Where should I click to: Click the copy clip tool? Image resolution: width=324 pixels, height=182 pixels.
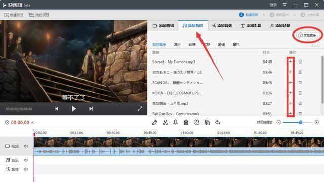click(x=207, y=123)
